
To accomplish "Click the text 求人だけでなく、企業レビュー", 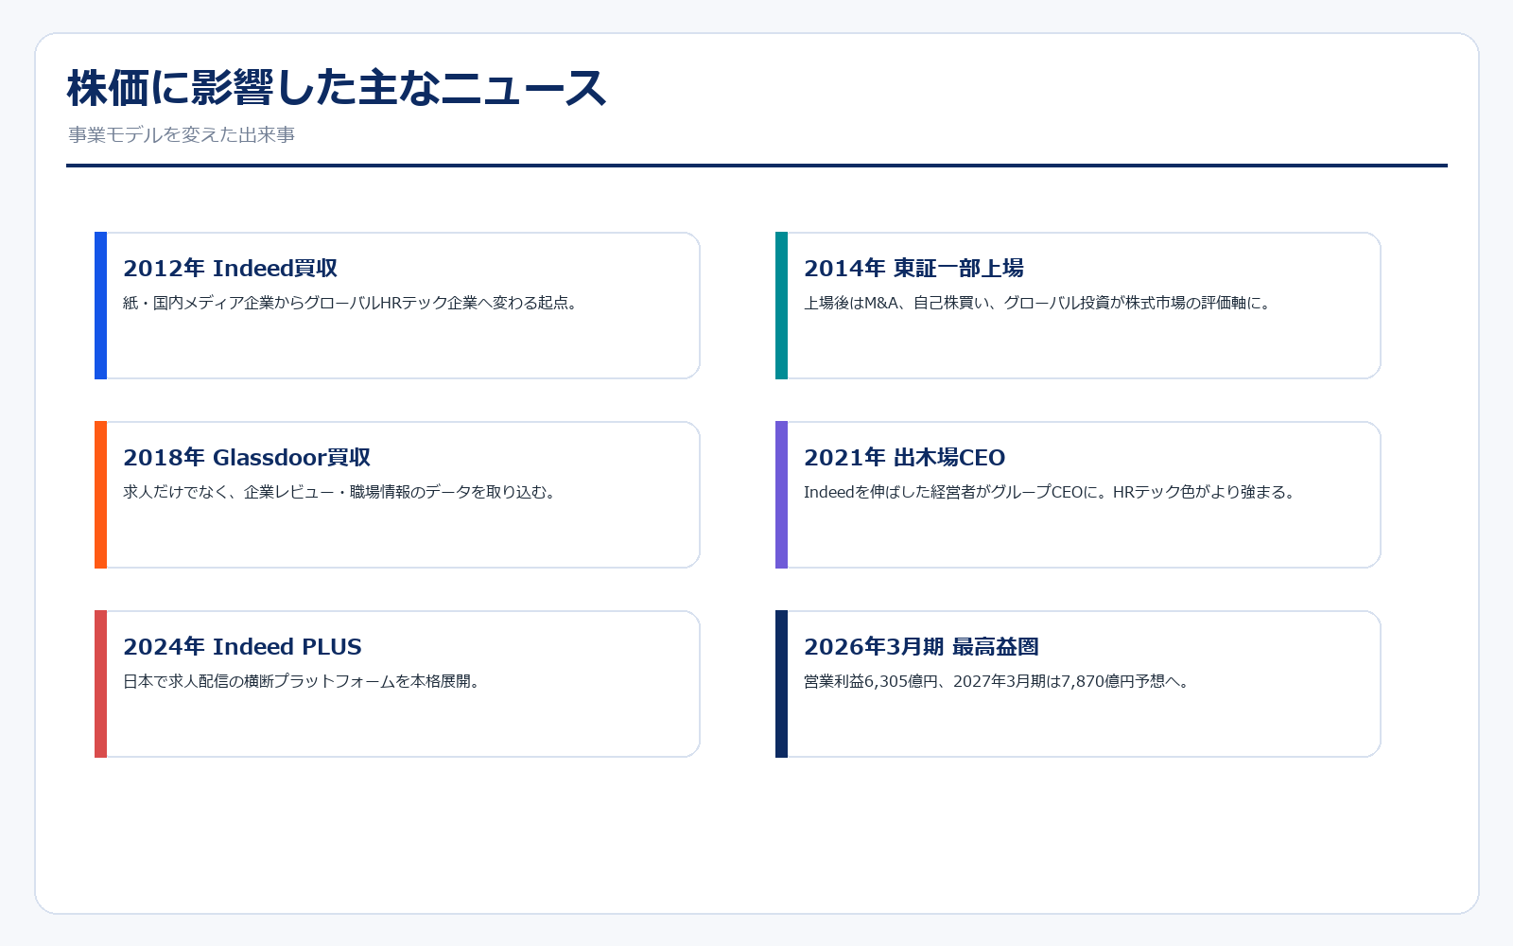I will click(229, 492).
